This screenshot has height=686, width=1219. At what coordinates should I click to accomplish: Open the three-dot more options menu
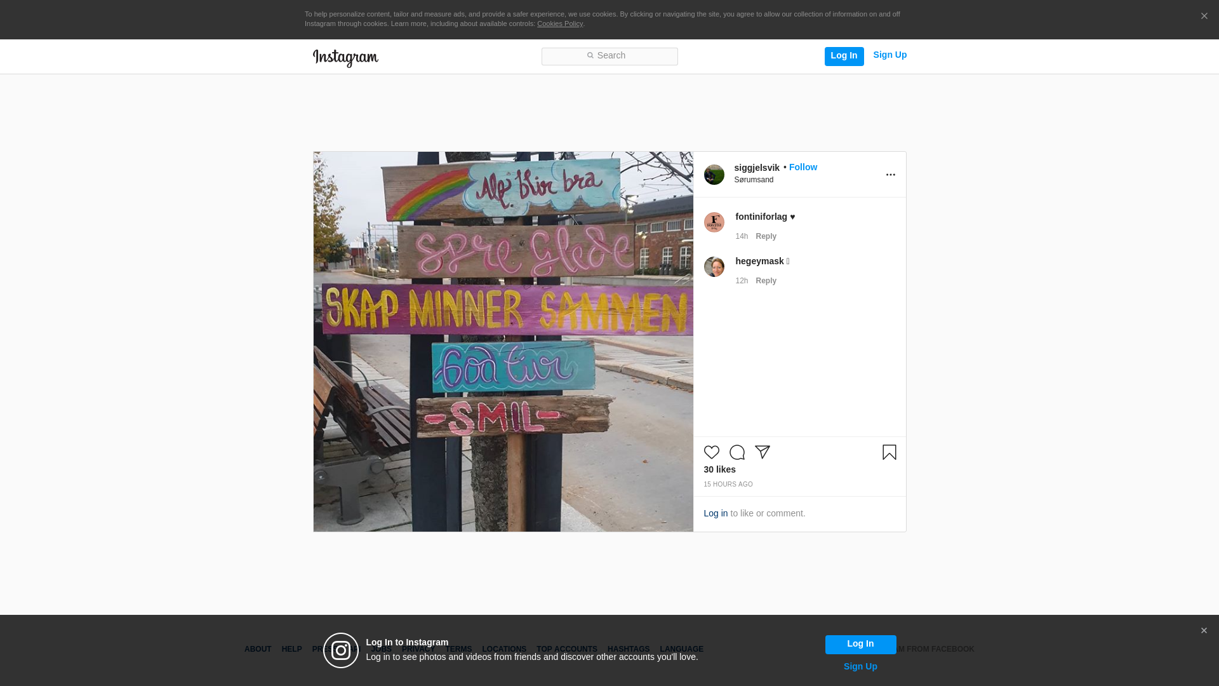890,175
